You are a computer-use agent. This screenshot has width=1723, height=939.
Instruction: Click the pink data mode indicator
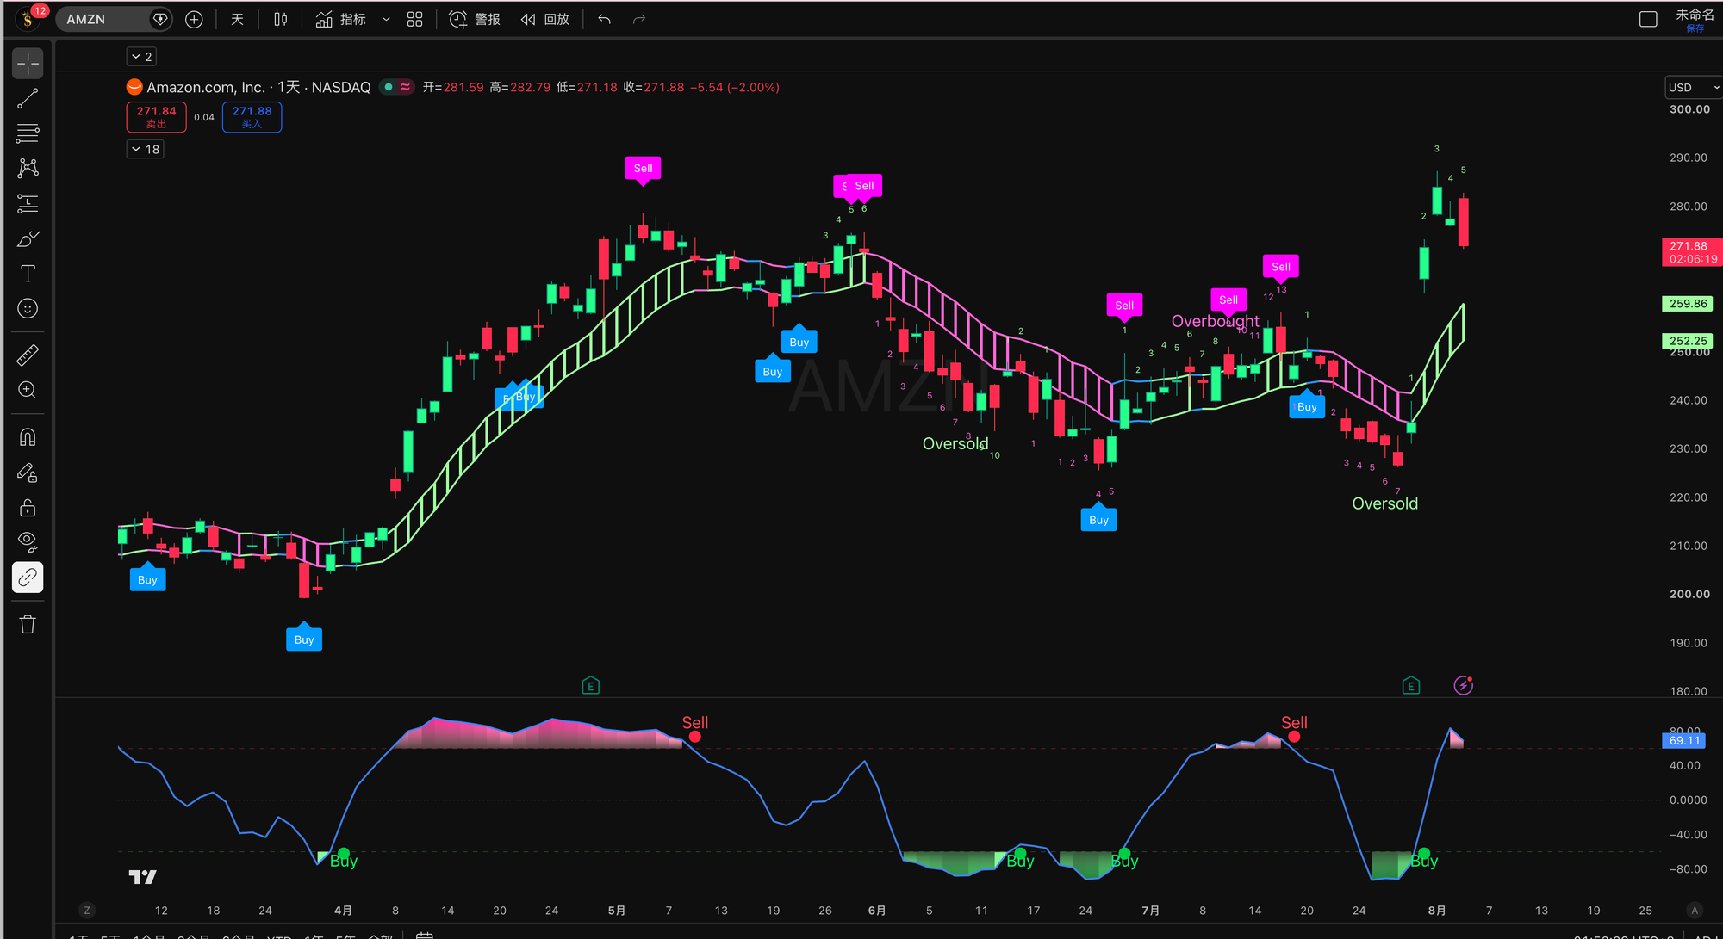(x=405, y=87)
